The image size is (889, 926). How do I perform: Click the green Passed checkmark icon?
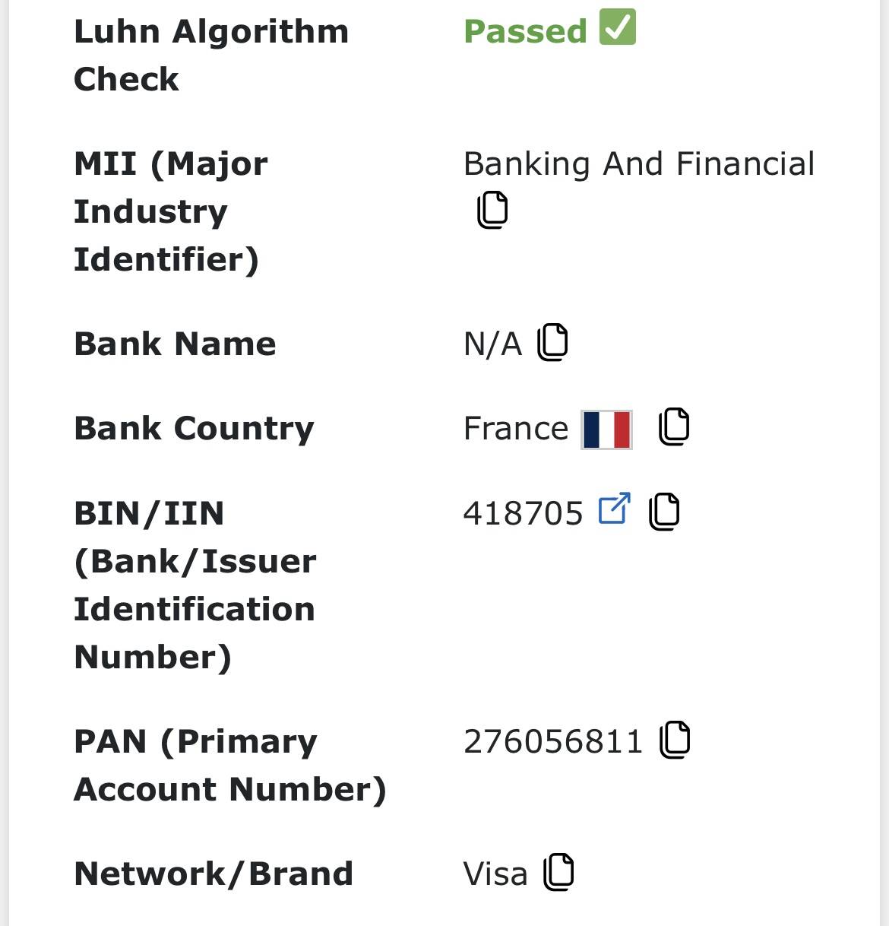[x=618, y=27]
